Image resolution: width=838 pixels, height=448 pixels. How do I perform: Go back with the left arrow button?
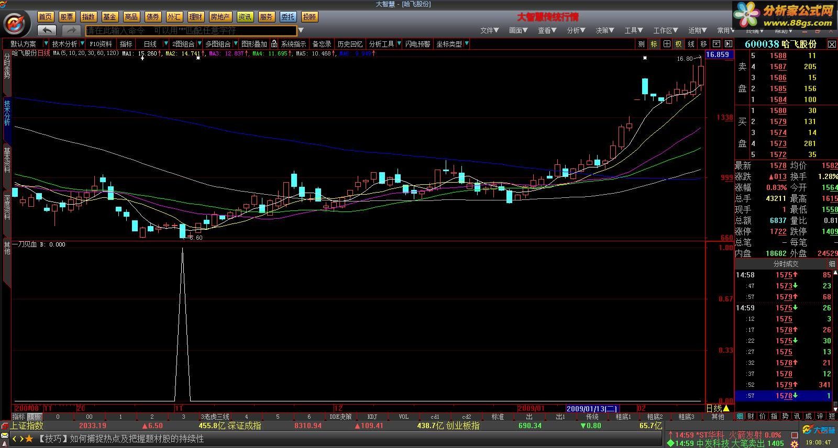(x=47, y=30)
